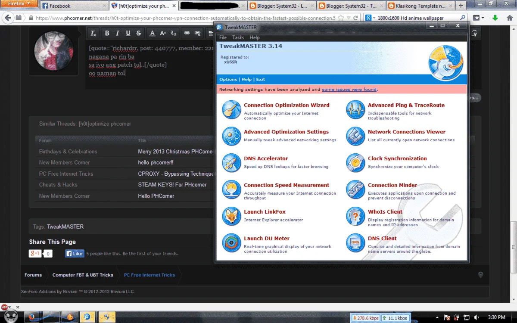Open URL history dropdown arrow
This screenshot has width=517, height=323.
pos(348,18)
